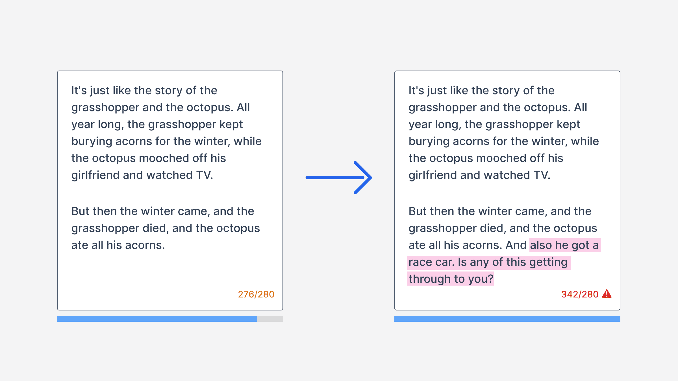Click the filled part of the left progress bar

tap(157, 319)
